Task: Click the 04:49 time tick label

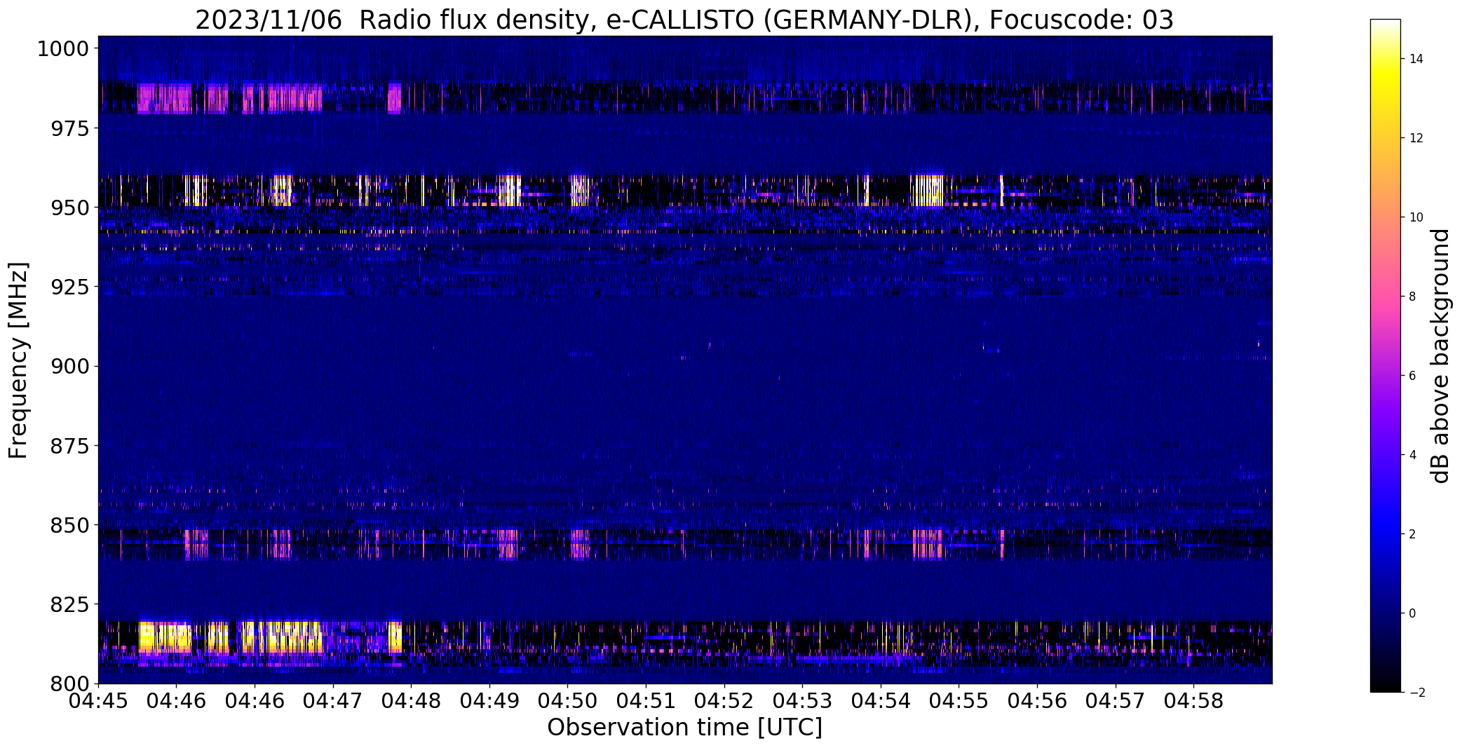Action: 489,702
